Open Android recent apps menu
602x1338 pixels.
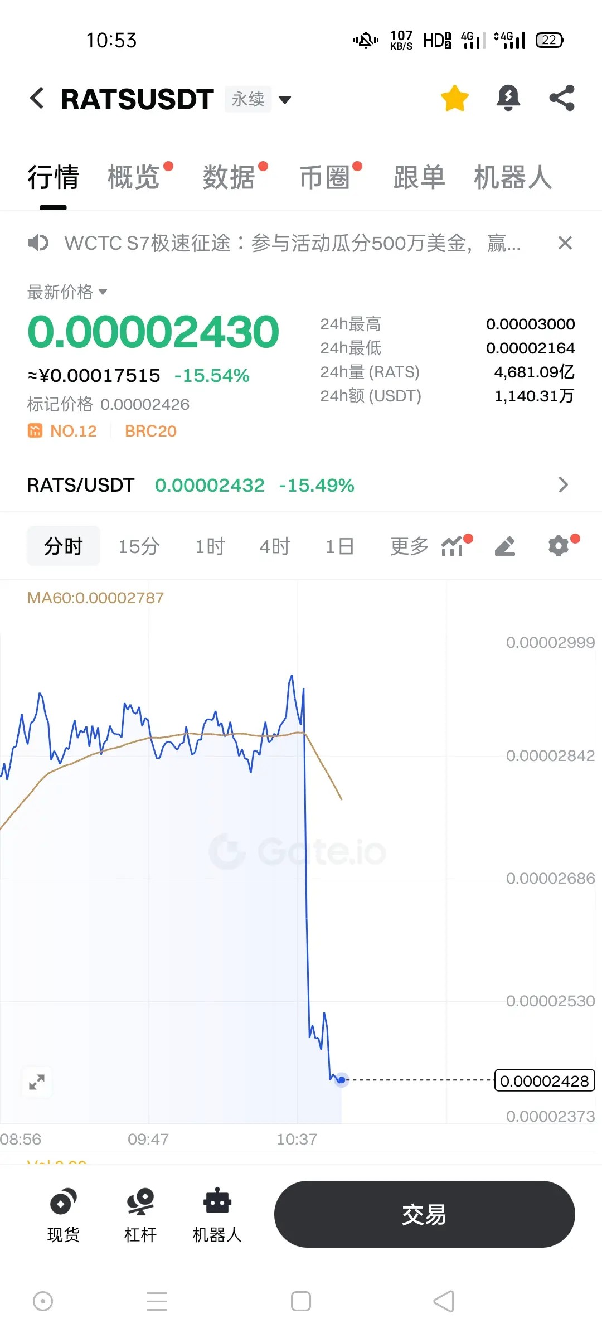[x=157, y=1302]
